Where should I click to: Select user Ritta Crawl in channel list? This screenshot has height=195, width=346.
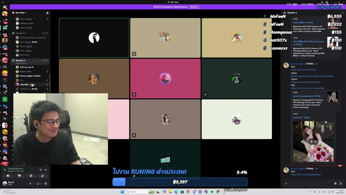coord(25,55)
